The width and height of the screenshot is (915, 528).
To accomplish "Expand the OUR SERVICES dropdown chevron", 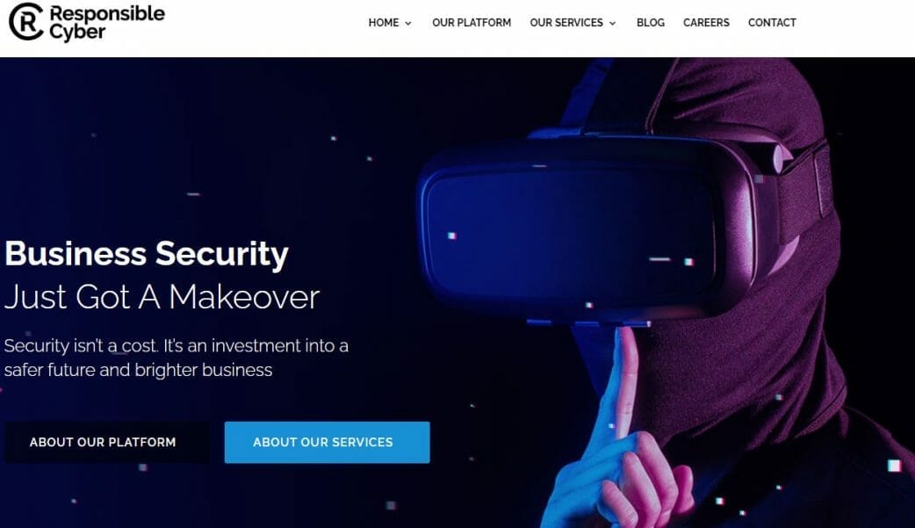I will coord(612,24).
